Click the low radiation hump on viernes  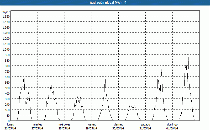(130, 105)
